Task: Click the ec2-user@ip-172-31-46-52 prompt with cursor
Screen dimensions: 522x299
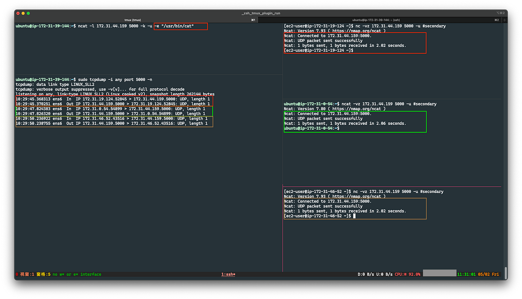Action: (x=320, y=216)
